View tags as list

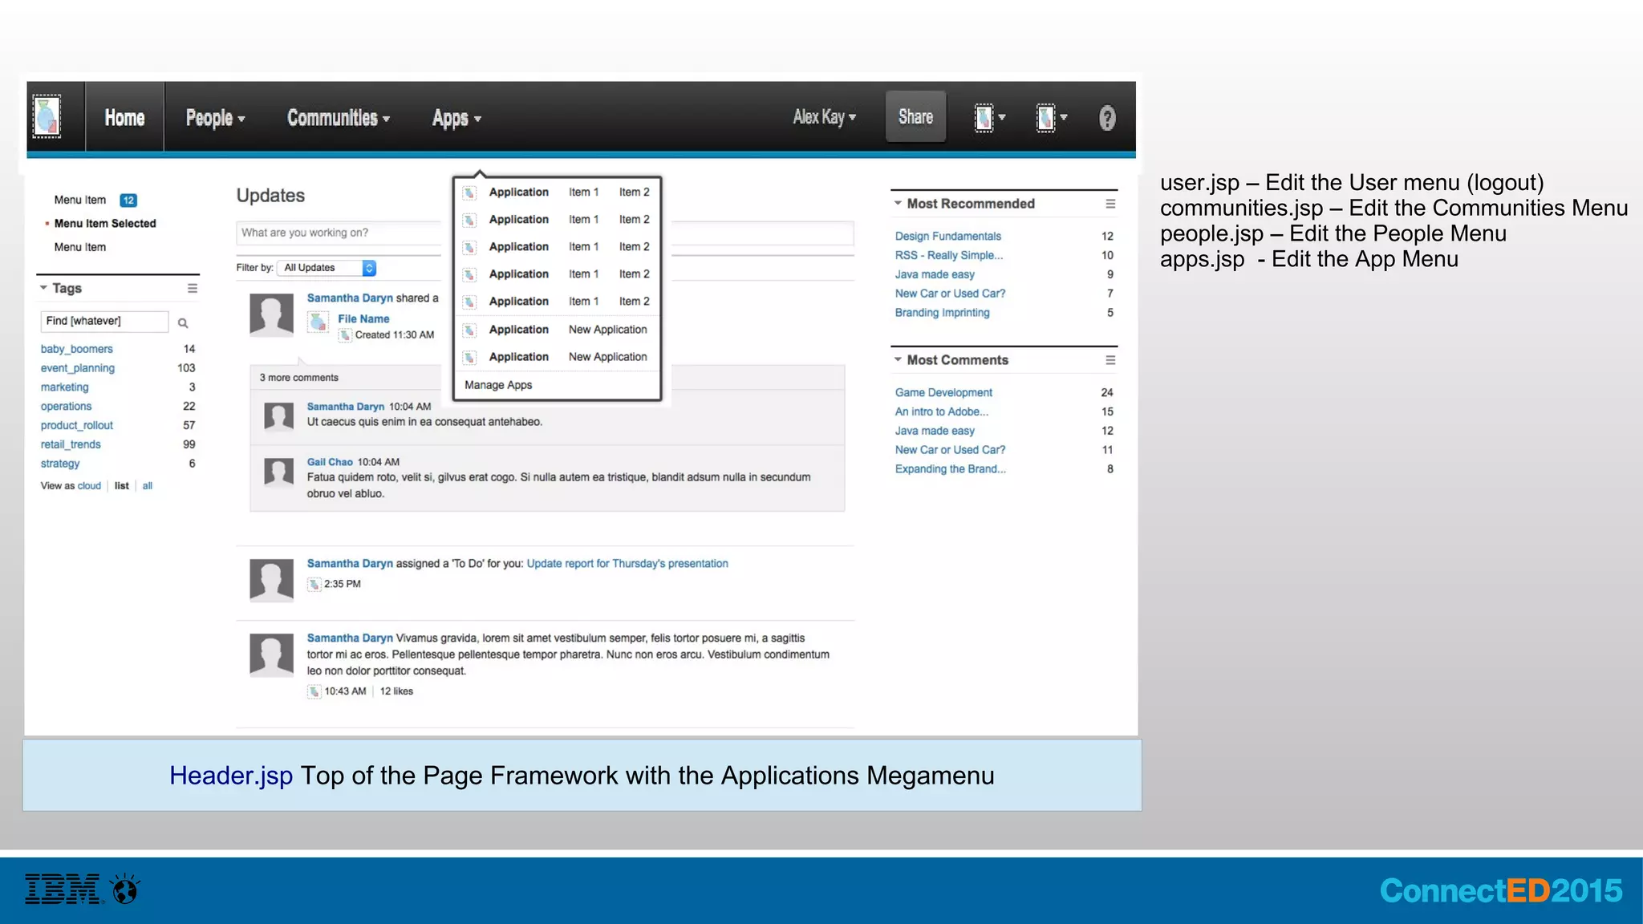click(x=122, y=486)
